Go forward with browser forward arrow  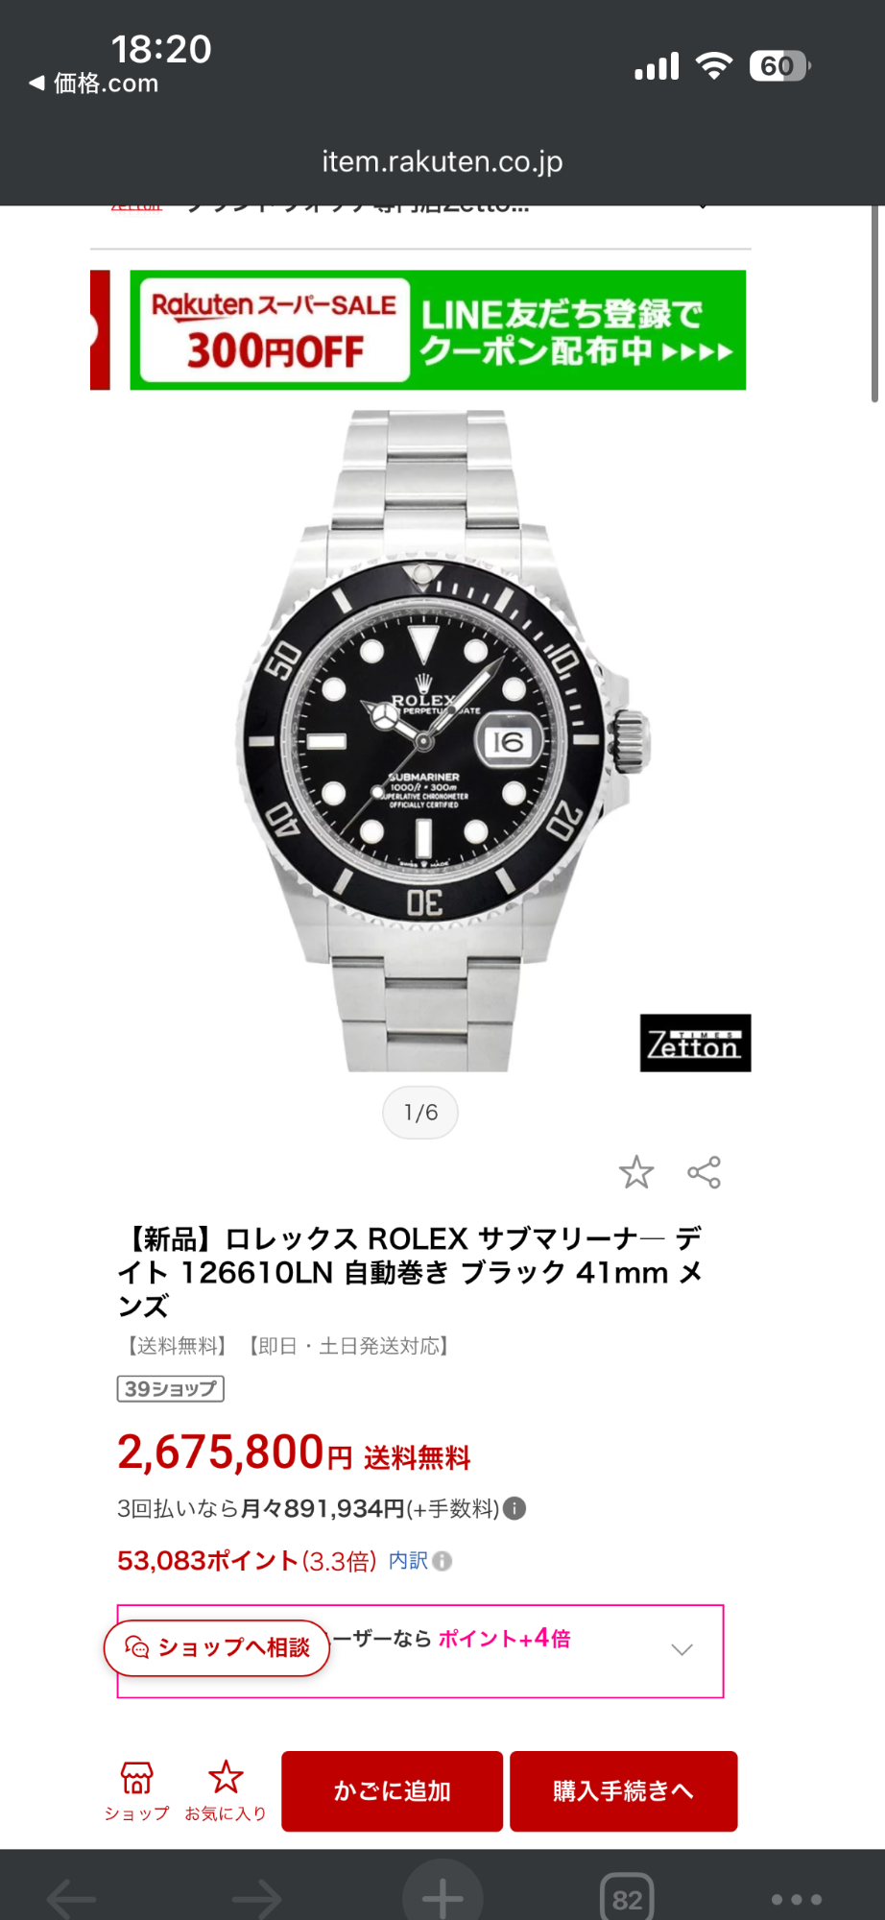pyautogui.click(x=256, y=1898)
